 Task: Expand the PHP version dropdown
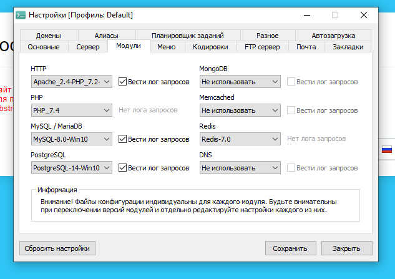point(72,110)
